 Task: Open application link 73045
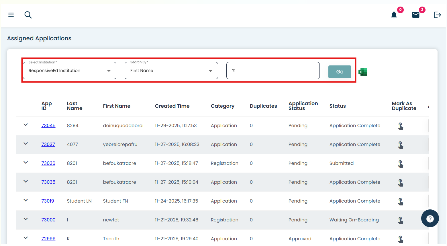point(48,125)
